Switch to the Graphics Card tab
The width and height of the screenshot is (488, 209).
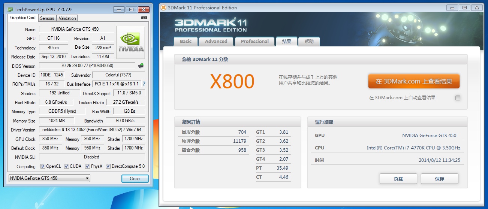tap(23, 18)
